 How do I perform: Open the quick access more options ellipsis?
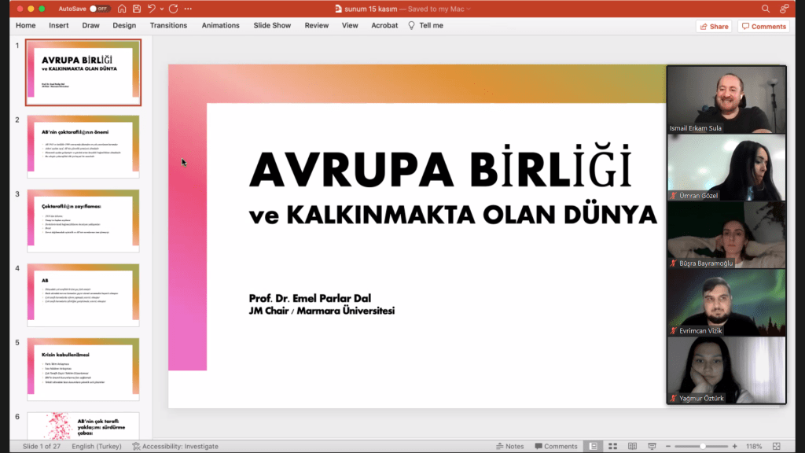coord(188,9)
